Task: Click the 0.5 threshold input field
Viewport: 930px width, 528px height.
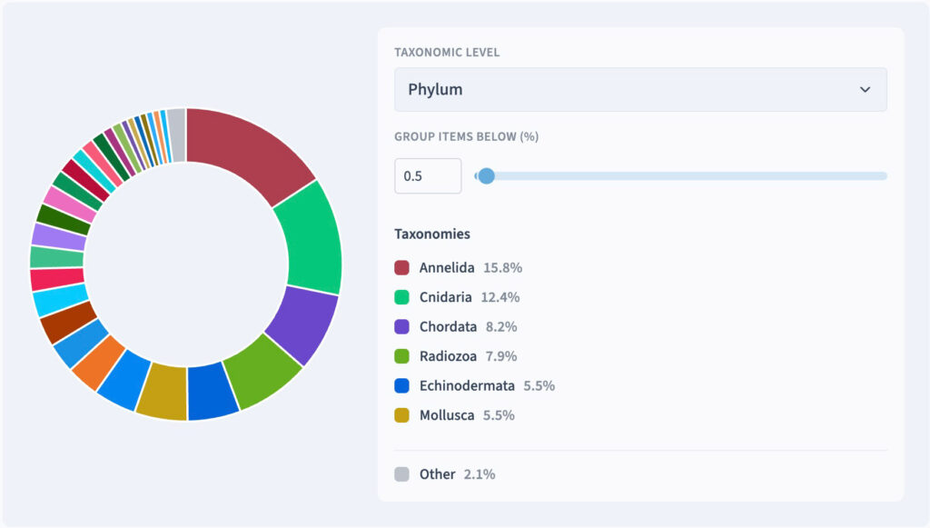Action: [428, 176]
